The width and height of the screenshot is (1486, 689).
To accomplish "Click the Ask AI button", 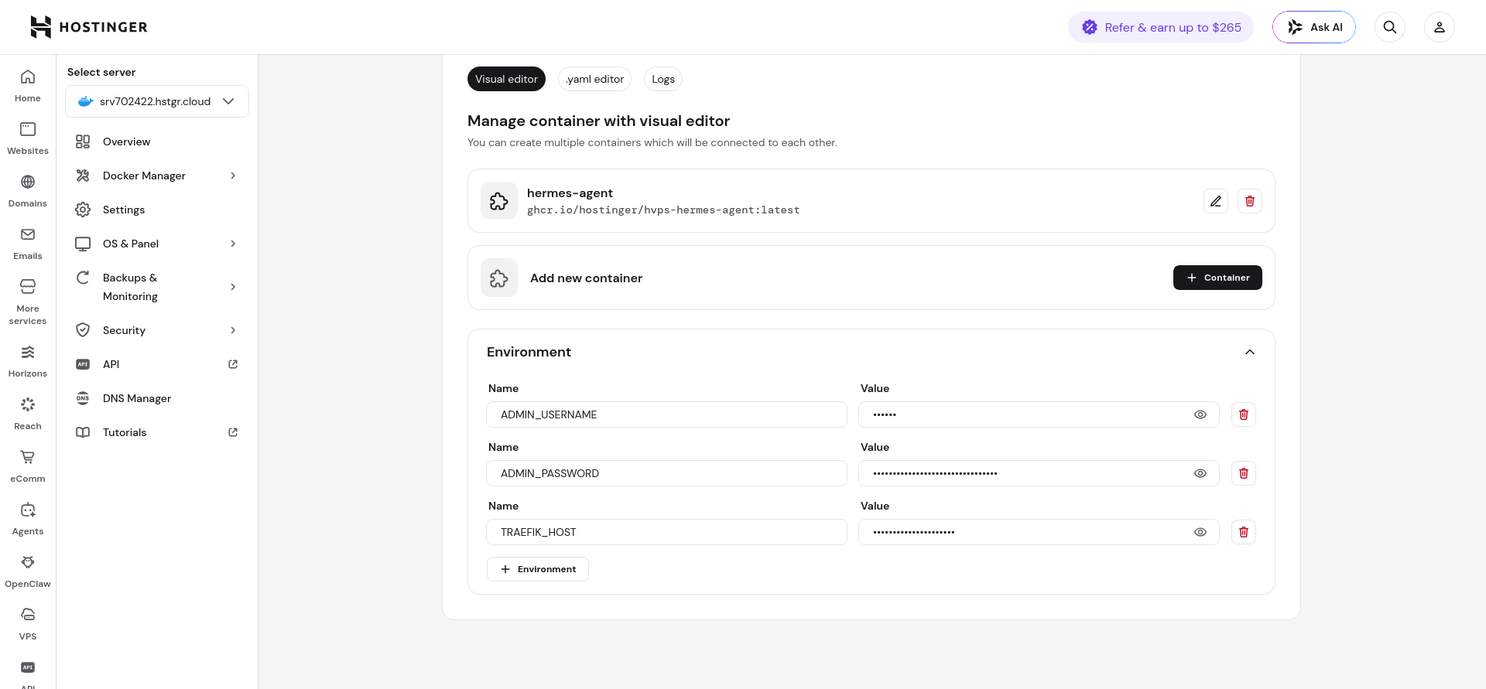I will 1314,27.
